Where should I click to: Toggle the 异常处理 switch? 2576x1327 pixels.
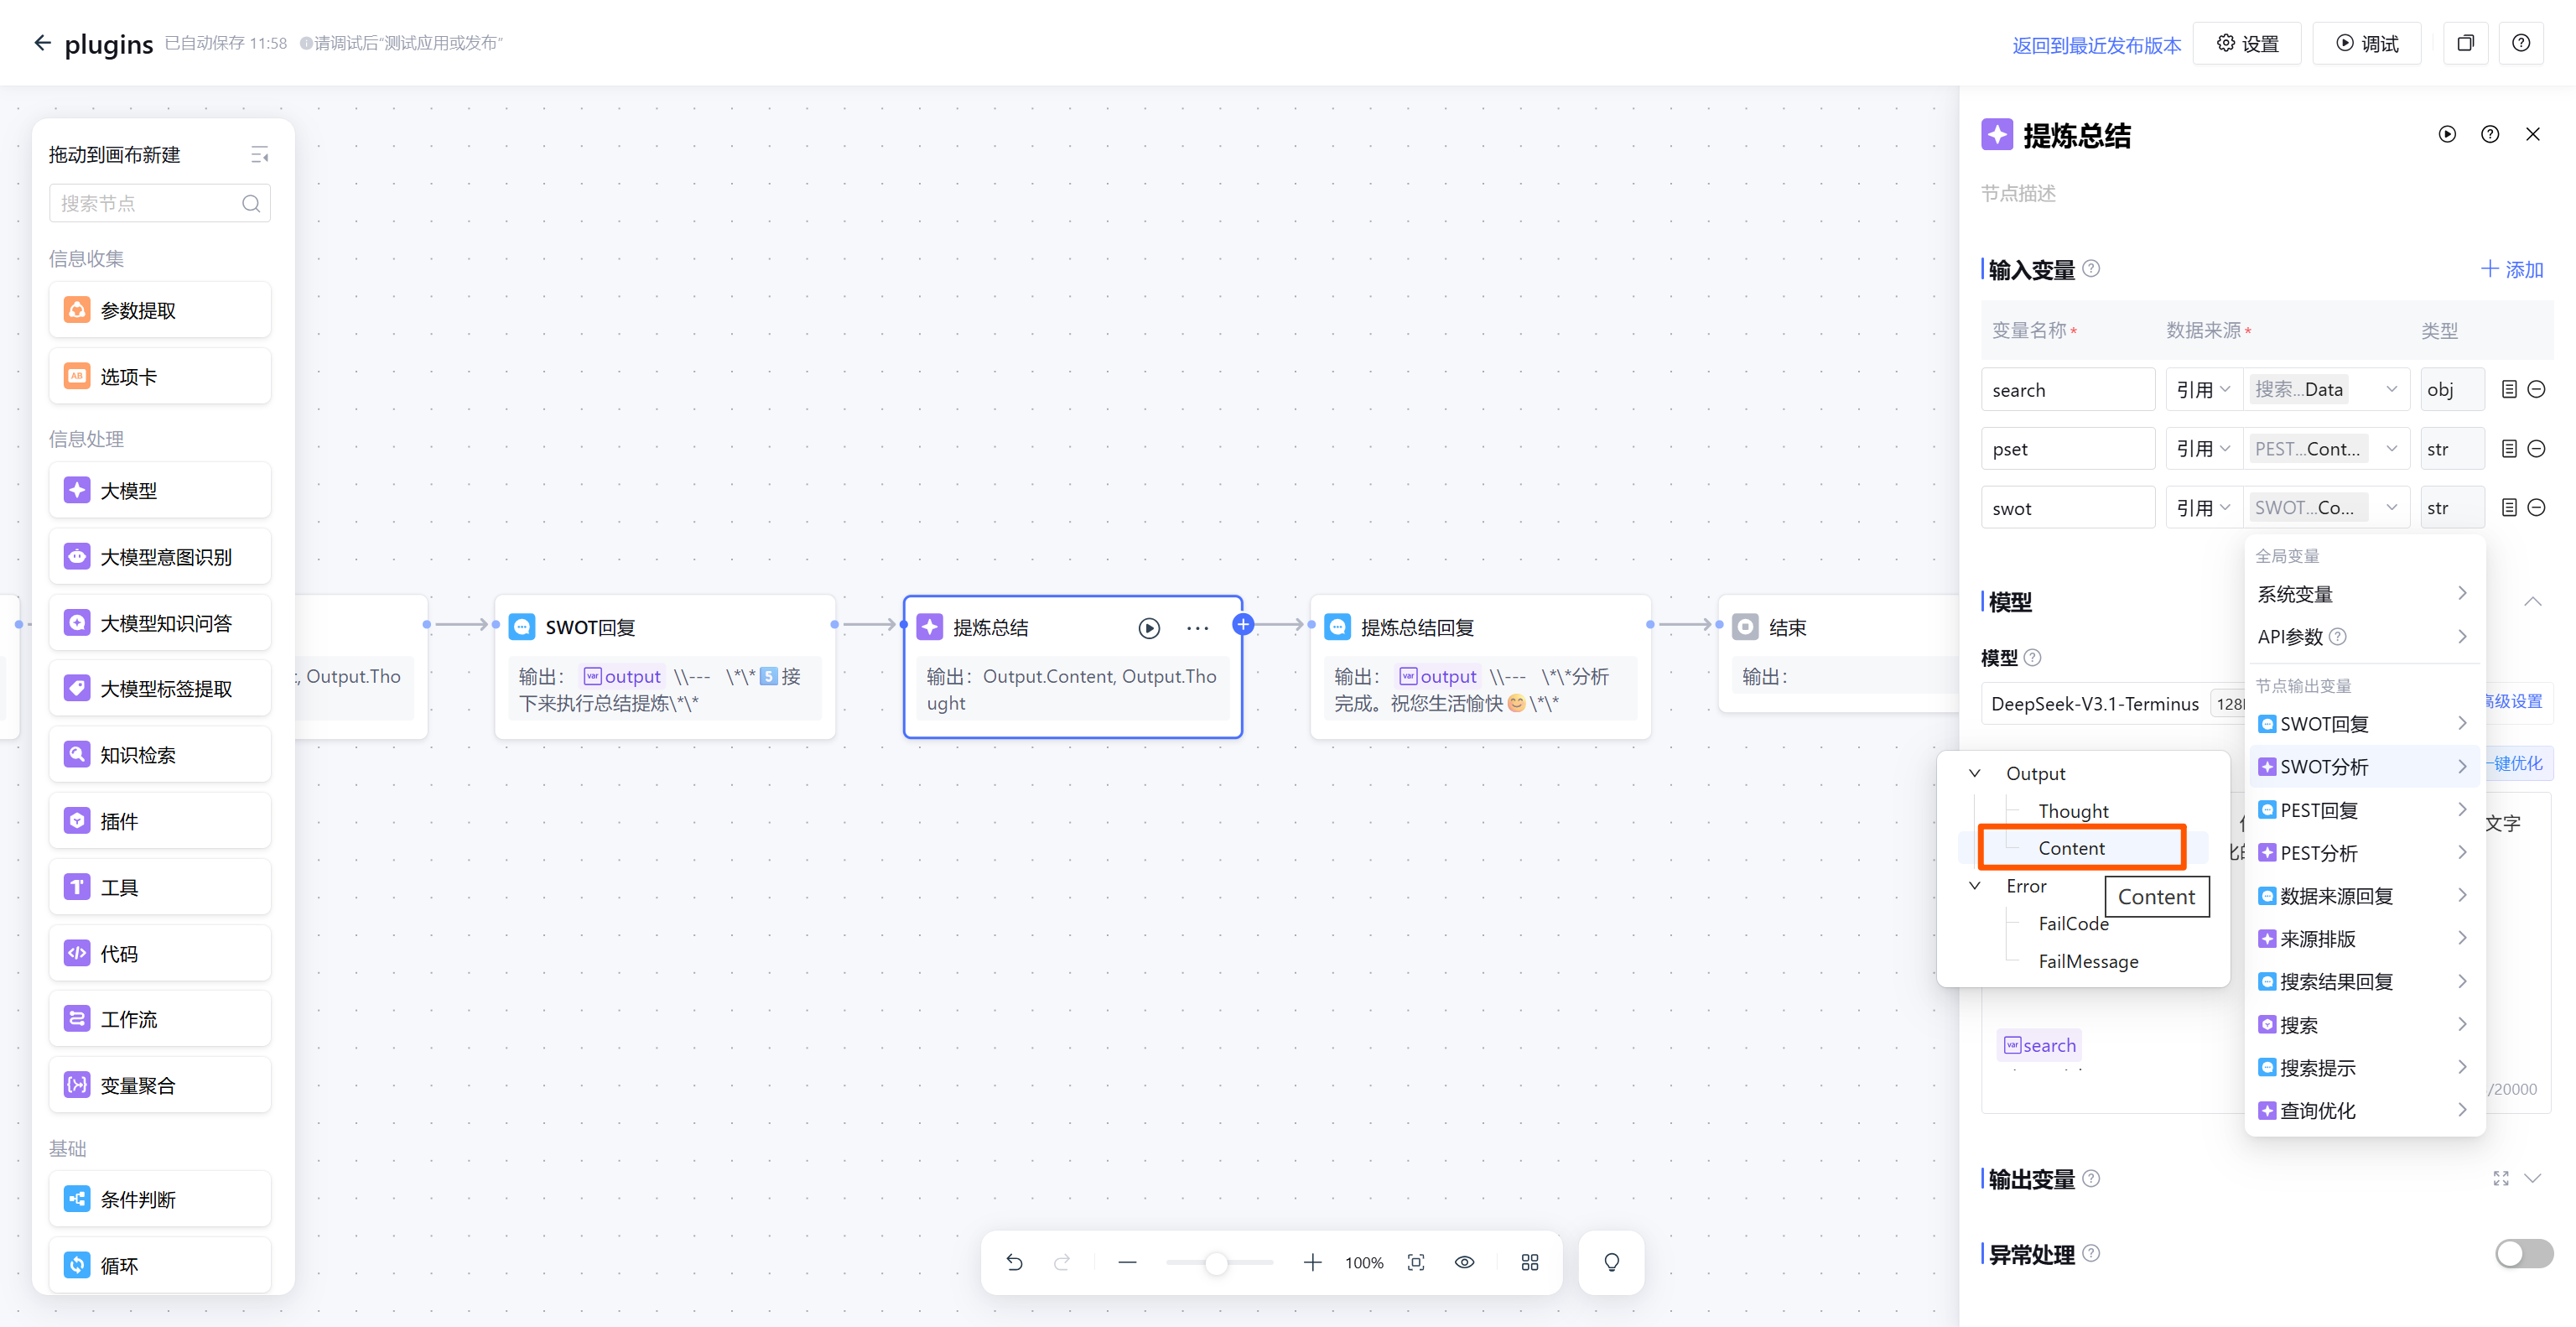click(x=2522, y=1253)
